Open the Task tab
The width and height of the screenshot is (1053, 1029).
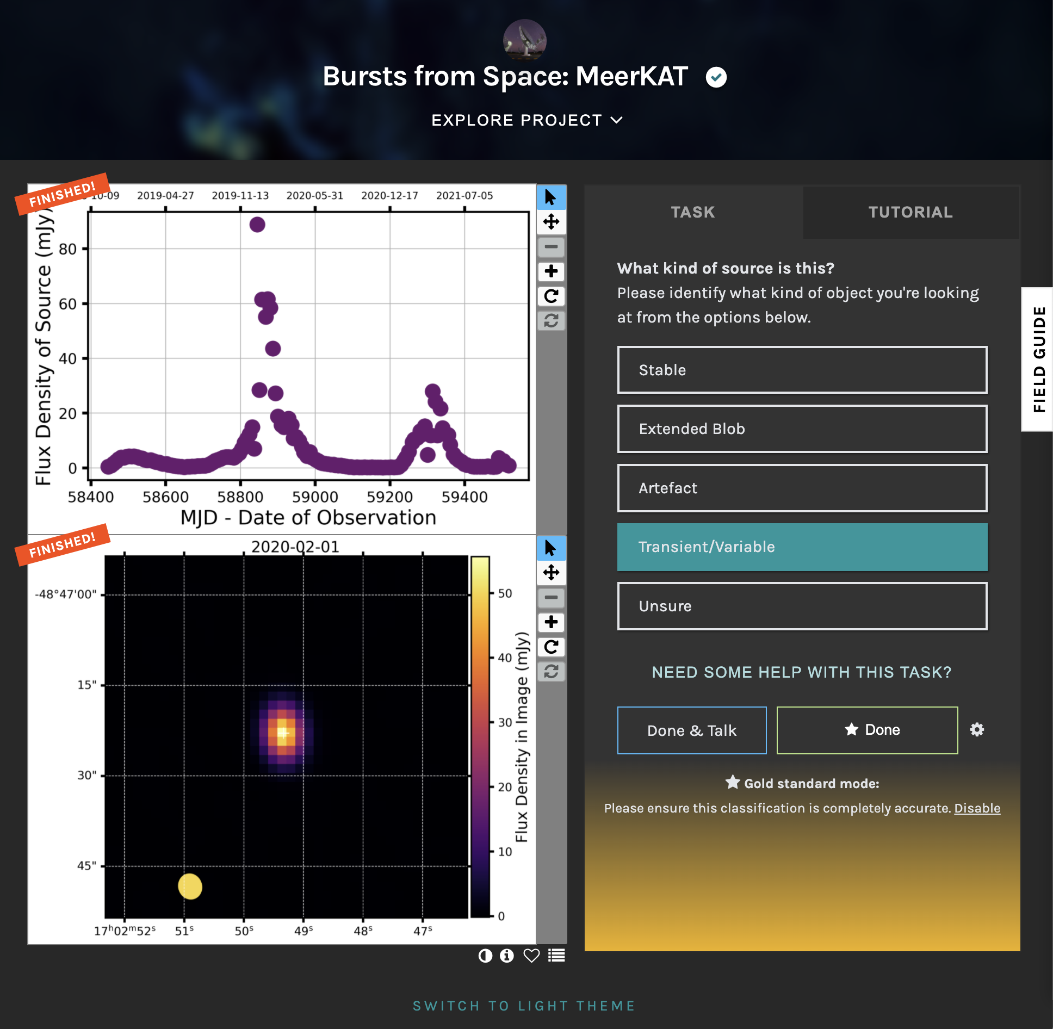coord(692,212)
